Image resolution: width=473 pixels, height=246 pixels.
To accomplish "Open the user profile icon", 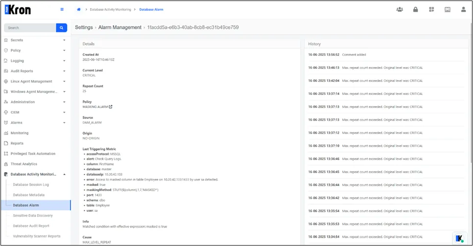I will tap(463, 10).
